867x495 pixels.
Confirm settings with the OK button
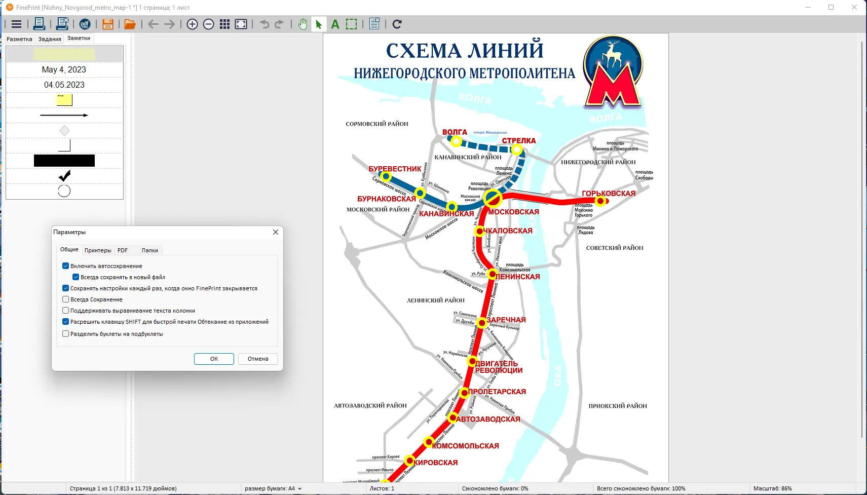click(213, 359)
